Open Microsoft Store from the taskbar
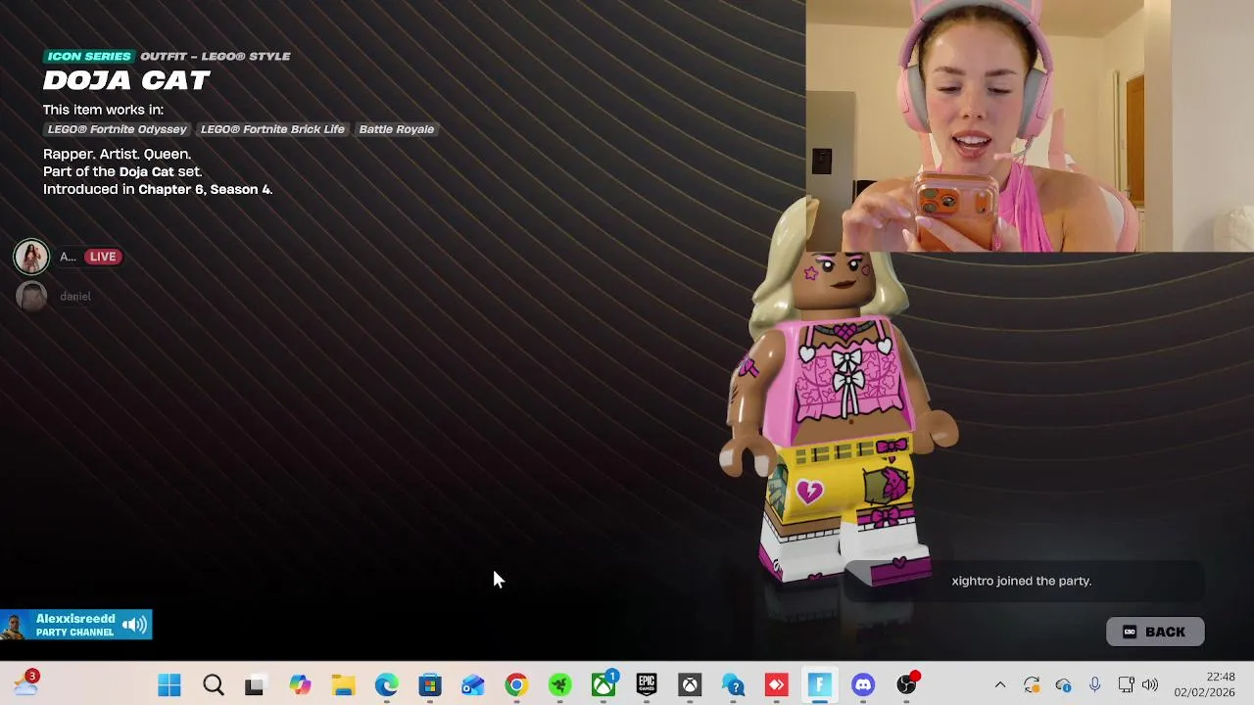 click(429, 685)
